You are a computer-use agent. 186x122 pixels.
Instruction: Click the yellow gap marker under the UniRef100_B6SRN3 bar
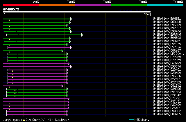(9, 65)
